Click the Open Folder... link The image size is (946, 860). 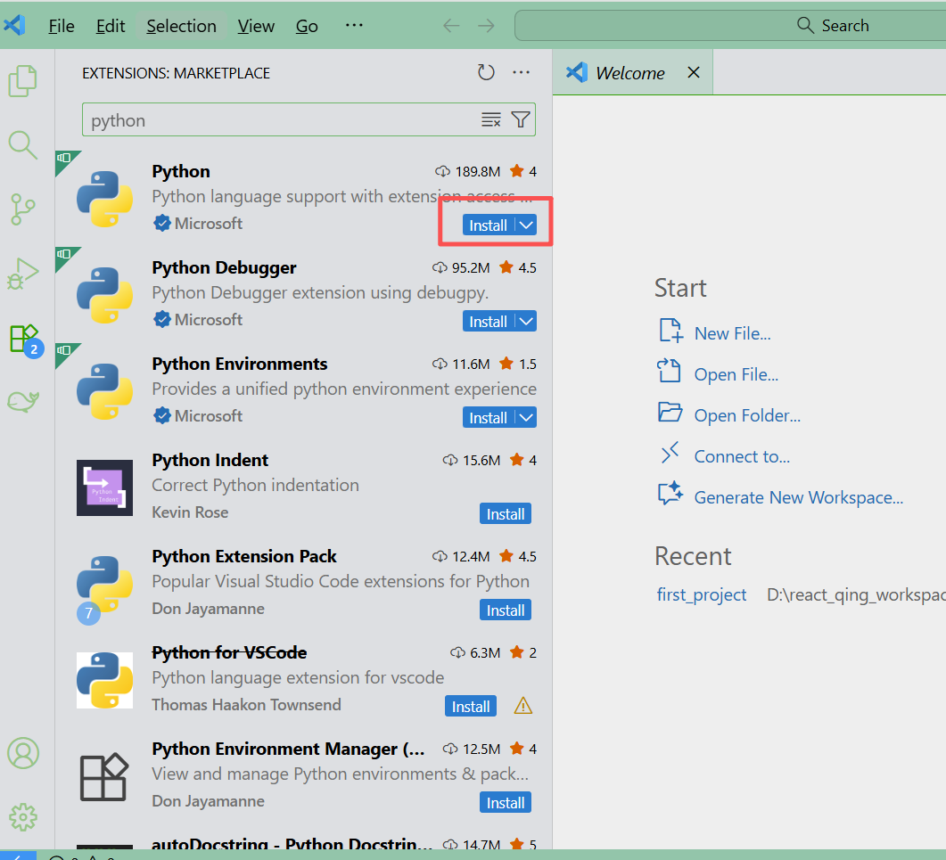point(747,415)
